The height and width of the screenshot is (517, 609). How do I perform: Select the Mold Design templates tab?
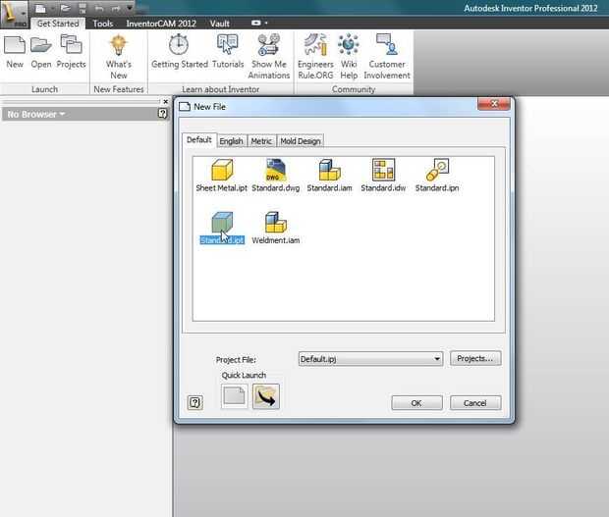301,141
